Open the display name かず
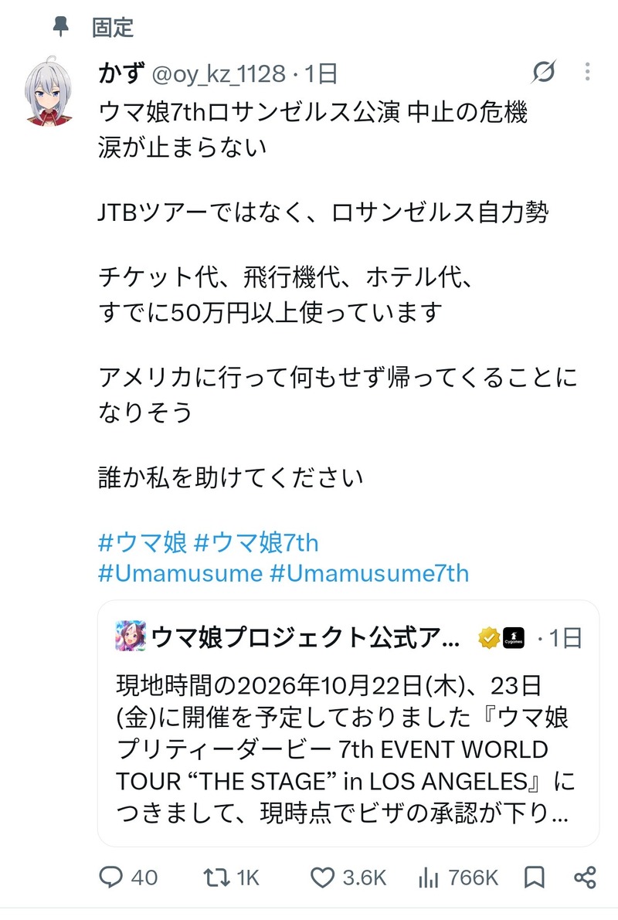Viewport: 618px width, 920px height. coord(121,74)
